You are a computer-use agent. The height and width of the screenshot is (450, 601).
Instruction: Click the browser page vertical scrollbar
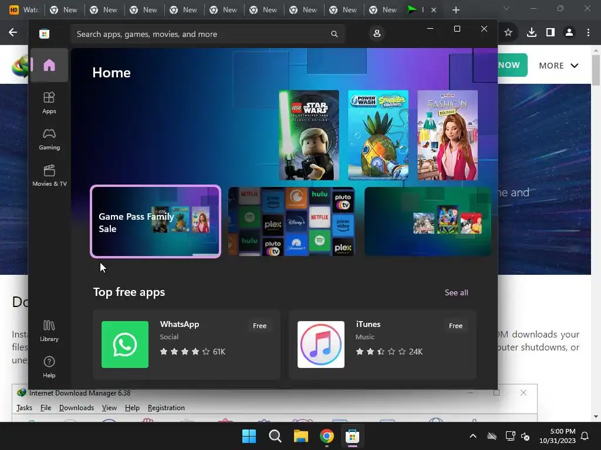(596, 70)
